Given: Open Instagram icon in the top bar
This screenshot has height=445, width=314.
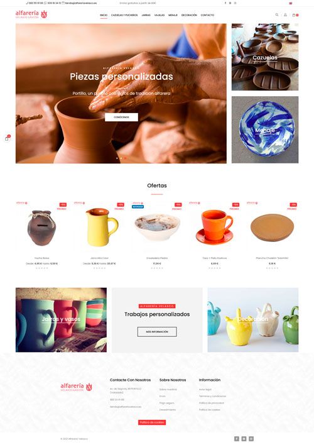Looking at the screenshot, I should pyautogui.click(x=235, y=3).
